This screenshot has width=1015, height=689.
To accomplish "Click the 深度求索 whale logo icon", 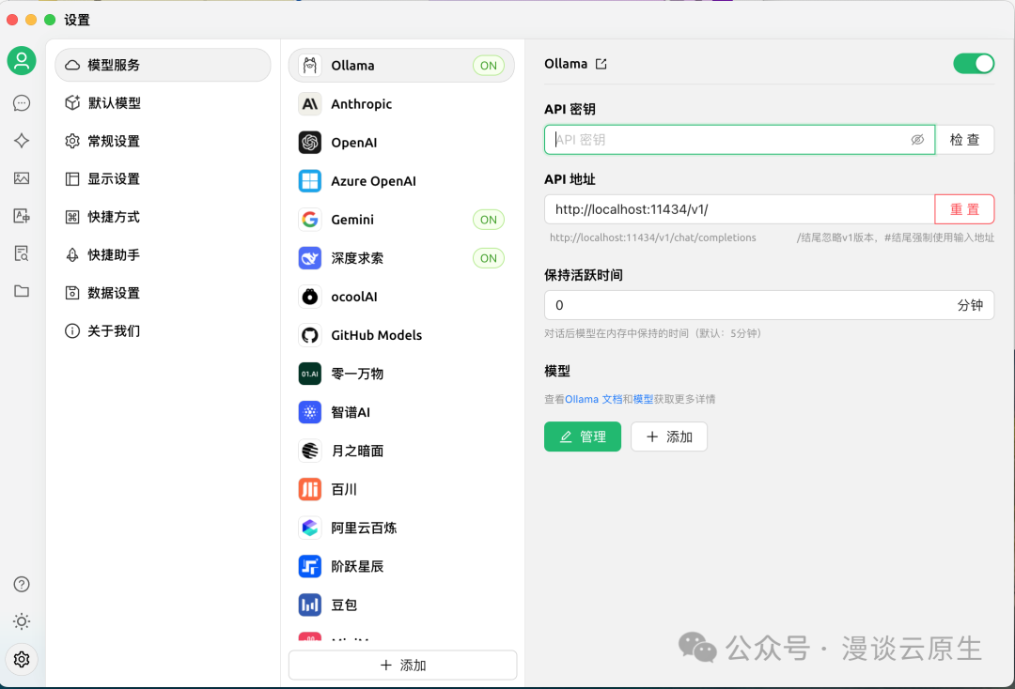I will pos(310,258).
